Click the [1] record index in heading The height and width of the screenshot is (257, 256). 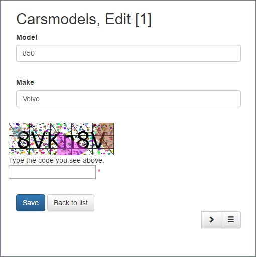click(143, 19)
